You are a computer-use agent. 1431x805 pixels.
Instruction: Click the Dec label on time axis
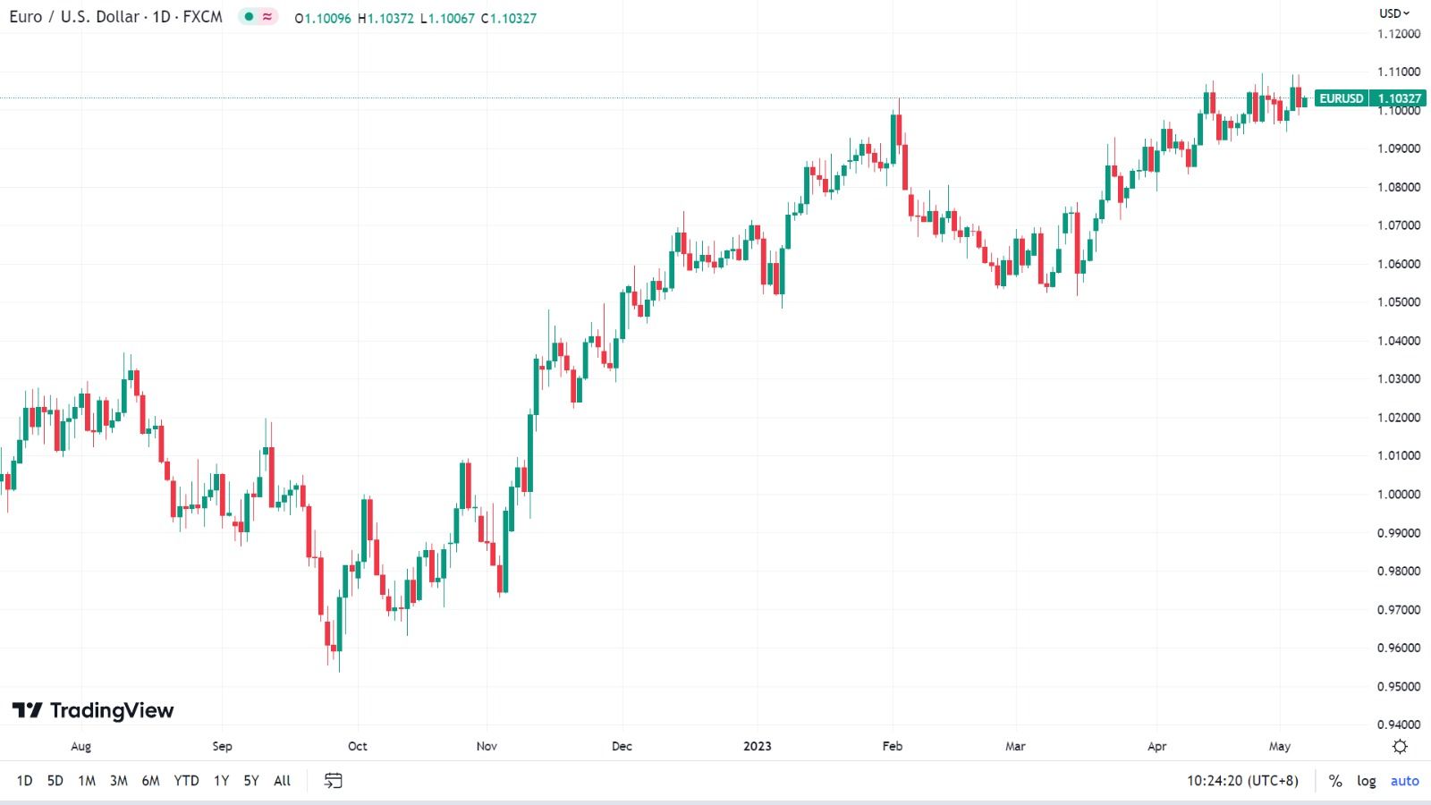click(622, 746)
